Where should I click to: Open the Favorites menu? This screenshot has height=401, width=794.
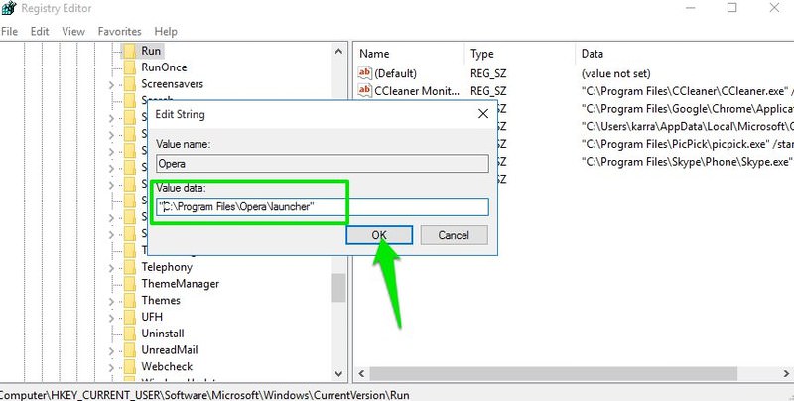pos(119,32)
